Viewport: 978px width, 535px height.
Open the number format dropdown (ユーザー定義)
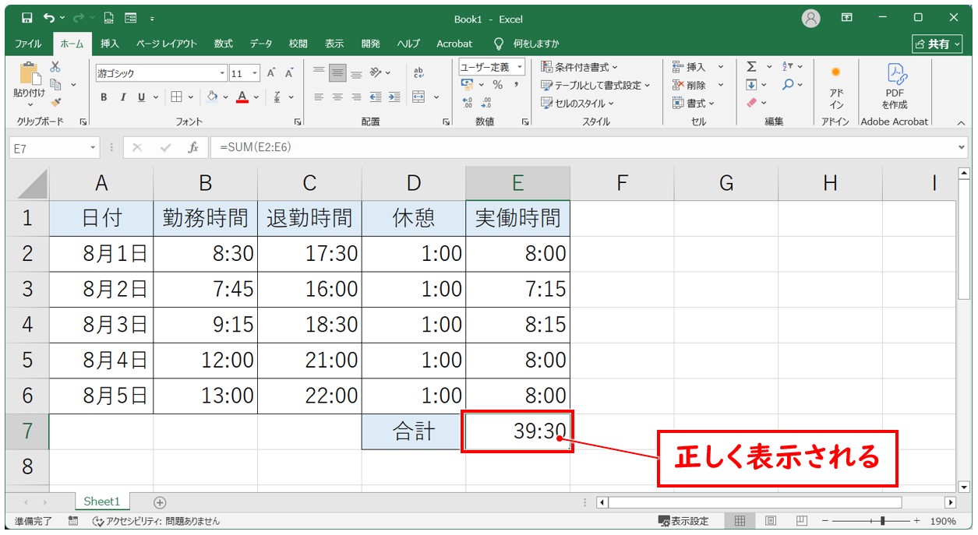(x=520, y=67)
